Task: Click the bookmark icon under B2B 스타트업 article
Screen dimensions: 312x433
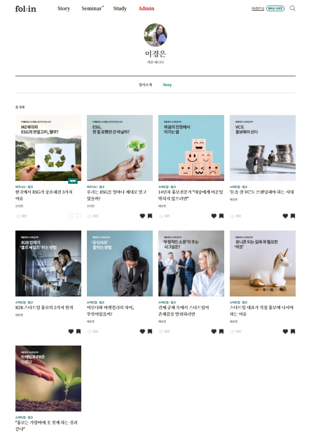Action: click(78, 332)
